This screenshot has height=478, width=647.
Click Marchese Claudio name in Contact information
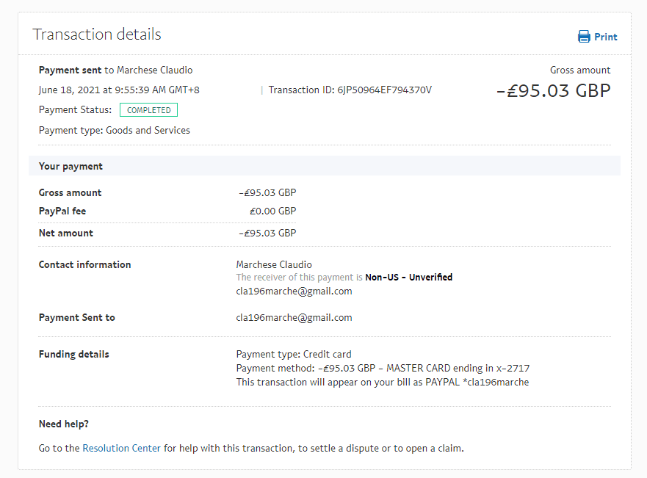pos(274,264)
